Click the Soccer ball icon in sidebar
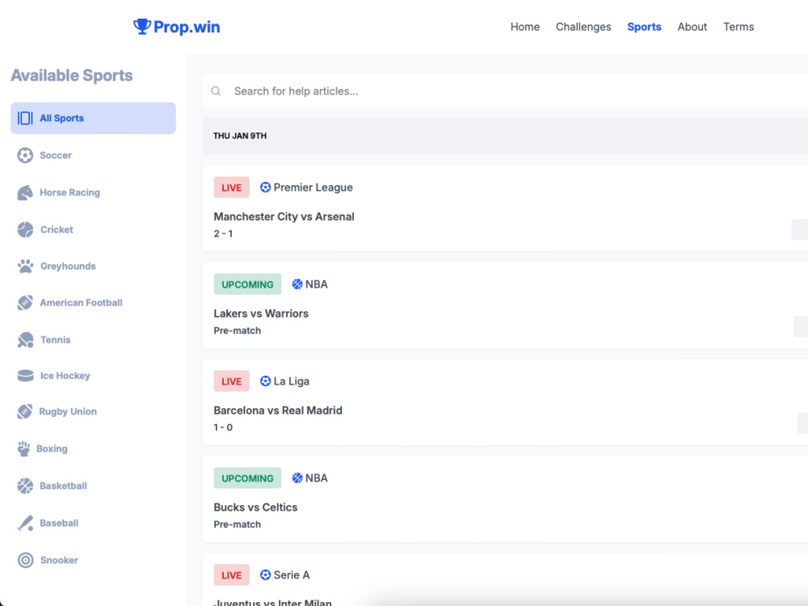808x606 pixels. click(25, 155)
